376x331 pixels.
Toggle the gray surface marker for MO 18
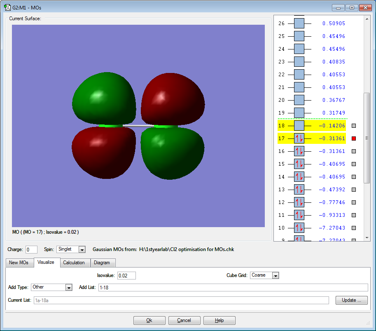pyautogui.click(x=353, y=126)
